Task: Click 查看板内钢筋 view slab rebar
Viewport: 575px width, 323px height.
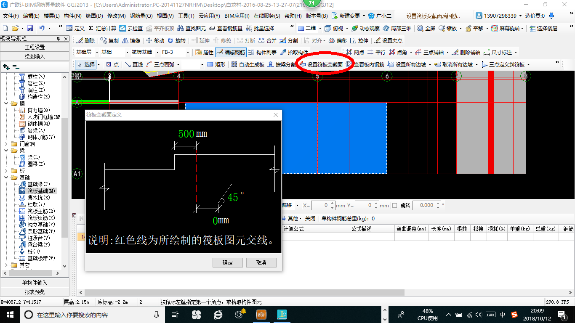Action: pos(365,65)
